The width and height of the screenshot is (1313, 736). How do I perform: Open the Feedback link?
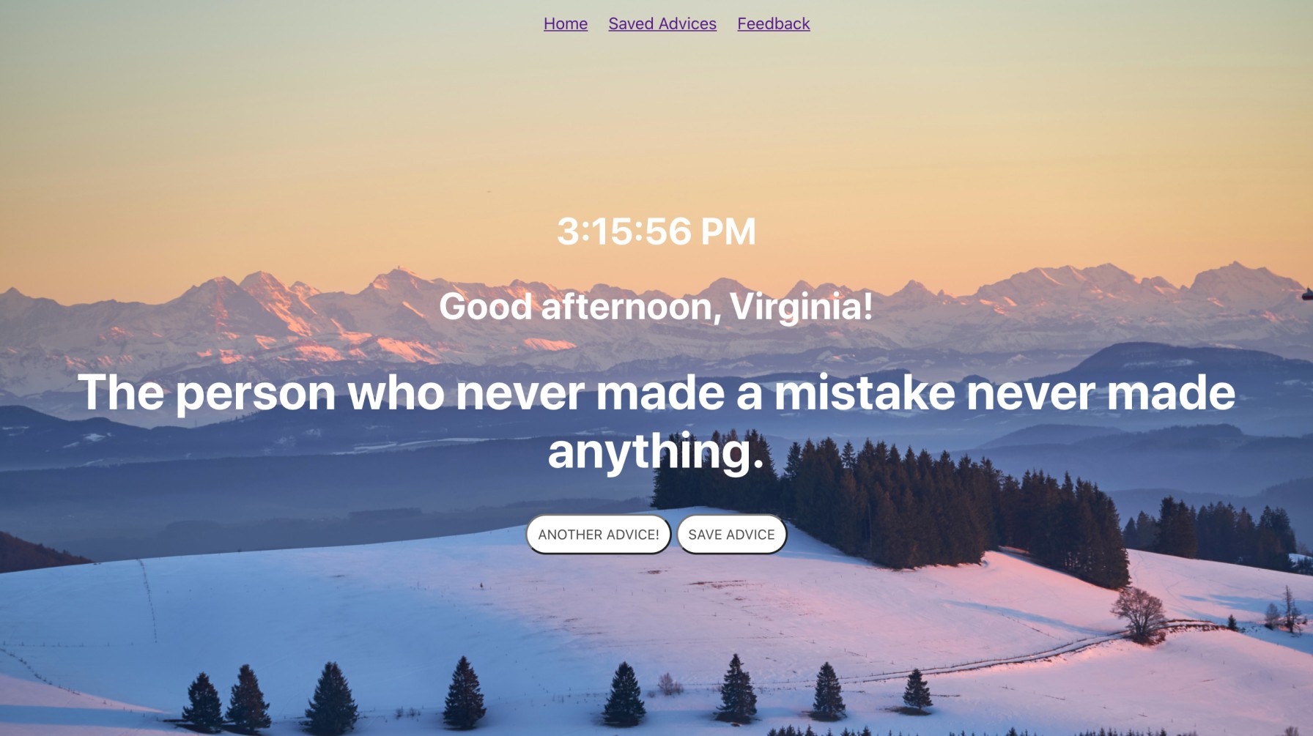[773, 23]
